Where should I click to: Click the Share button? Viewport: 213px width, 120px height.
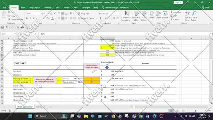[x=205, y=8]
